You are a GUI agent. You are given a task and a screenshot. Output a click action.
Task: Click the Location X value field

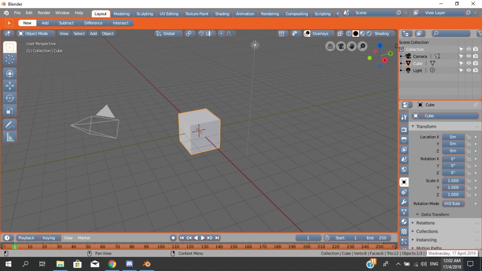click(453, 137)
